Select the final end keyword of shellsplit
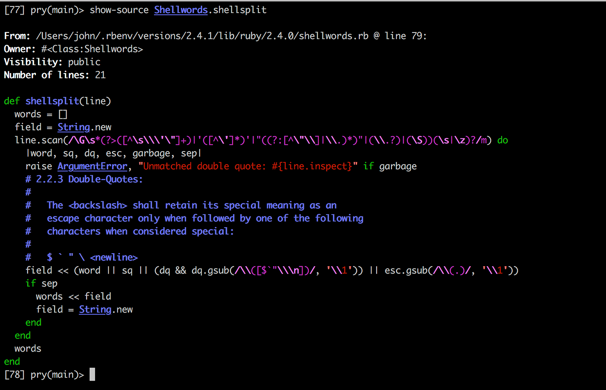606x390 pixels. 12,361
